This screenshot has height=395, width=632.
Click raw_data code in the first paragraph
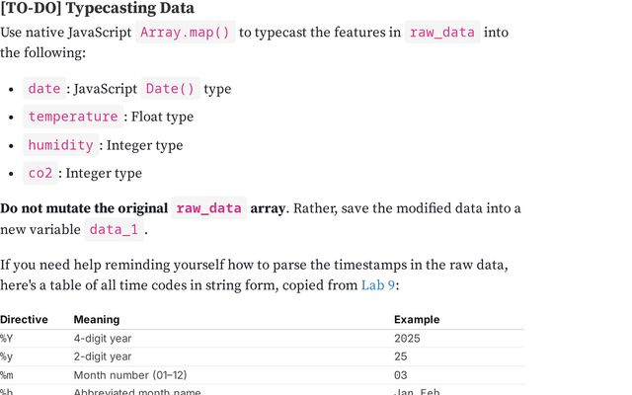[443, 33]
